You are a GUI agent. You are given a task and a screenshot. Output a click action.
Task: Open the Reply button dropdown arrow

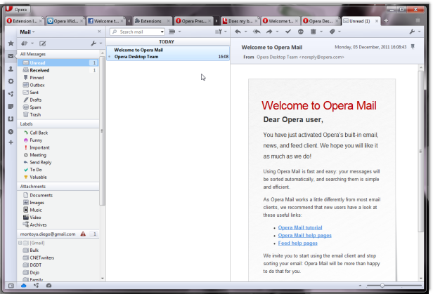[x=245, y=32]
